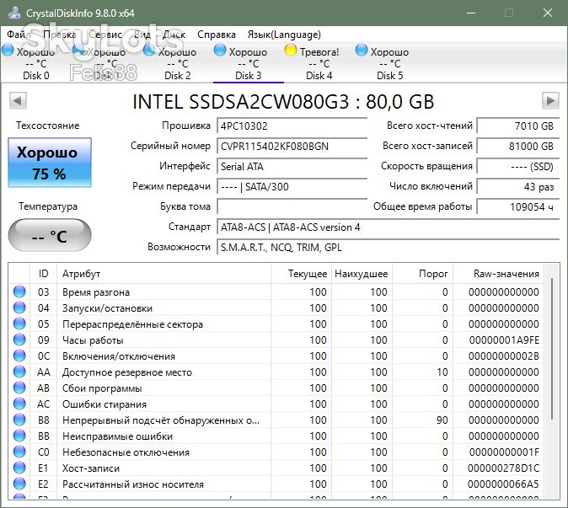This screenshot has width=568, height=508.
Task: Click blue status icon for Запуски/остановки
Action: [19, 307]
